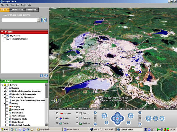Click the move down arrow on the navigation pad
The width and height of the screenshot is (177, 132).
click(117, 122)
